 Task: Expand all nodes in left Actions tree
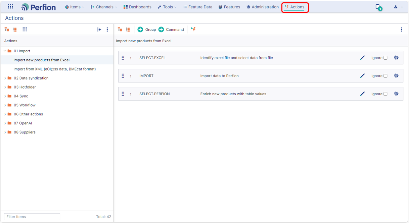click(x=15, y=30)
